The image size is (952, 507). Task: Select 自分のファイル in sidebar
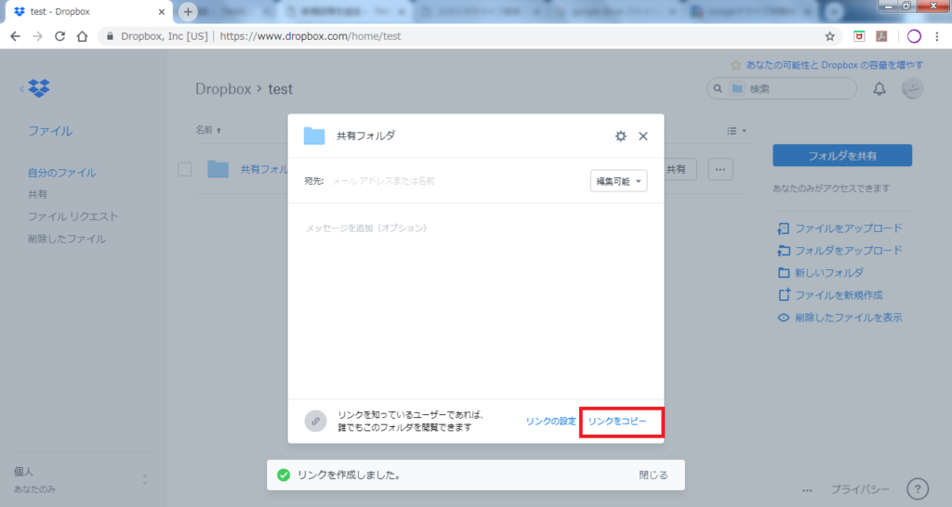[62, 173]
